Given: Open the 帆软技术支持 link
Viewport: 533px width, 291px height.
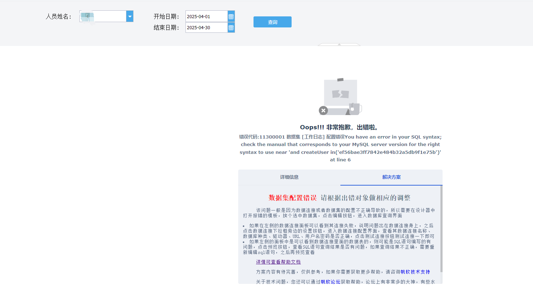Looking at the screenshot, I should tap(415, 272).
